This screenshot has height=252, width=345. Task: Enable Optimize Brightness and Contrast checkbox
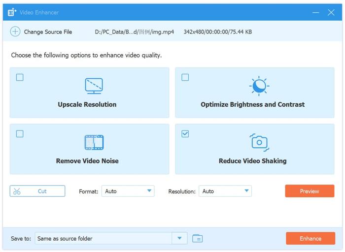[x=185, y=77]
